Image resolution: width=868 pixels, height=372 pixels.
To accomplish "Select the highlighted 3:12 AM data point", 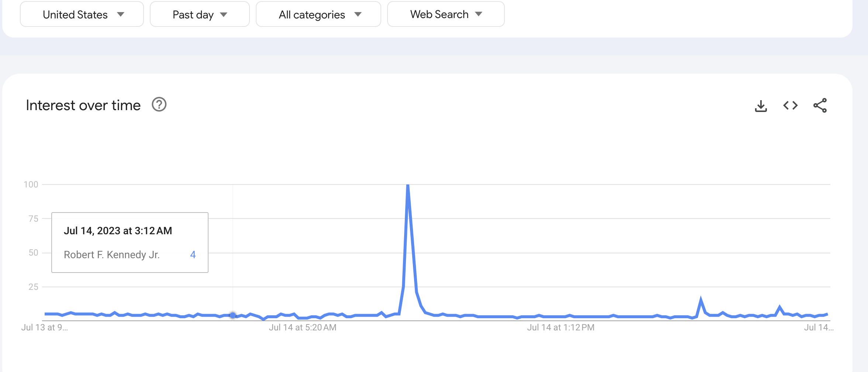I will click(x=233, y=315).
